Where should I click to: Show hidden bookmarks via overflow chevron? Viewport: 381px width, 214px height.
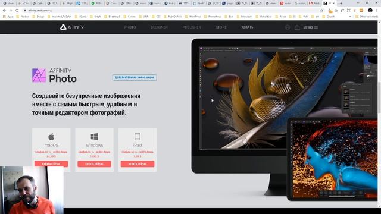coord(350,17)
